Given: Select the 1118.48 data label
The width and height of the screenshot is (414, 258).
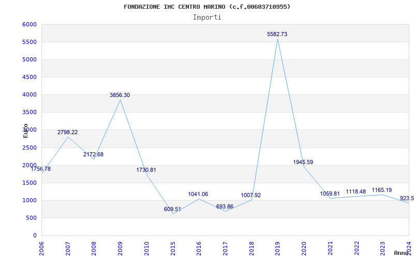Looking at the screenshot, I should tap(356, 191).
